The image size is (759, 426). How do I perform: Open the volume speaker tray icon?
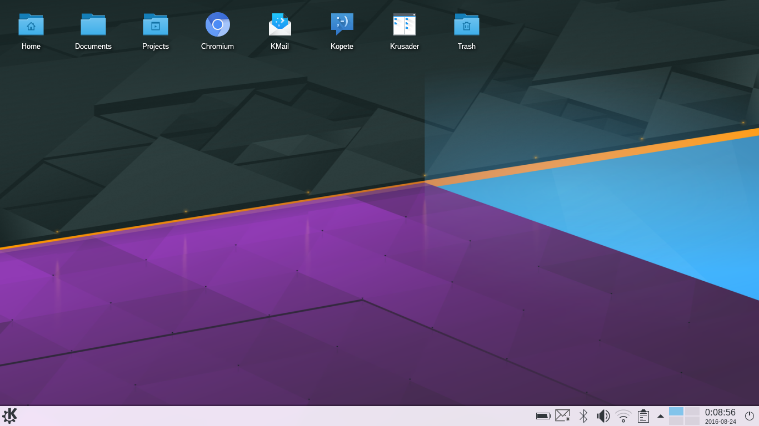coord(603,416)
